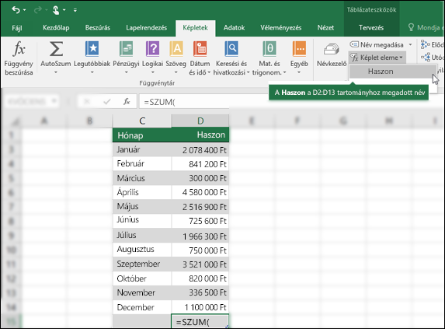Open Keresési és hivatkozási functions icon
The width and height of the screenshot is (445, 329).
(x=231, y=49)
